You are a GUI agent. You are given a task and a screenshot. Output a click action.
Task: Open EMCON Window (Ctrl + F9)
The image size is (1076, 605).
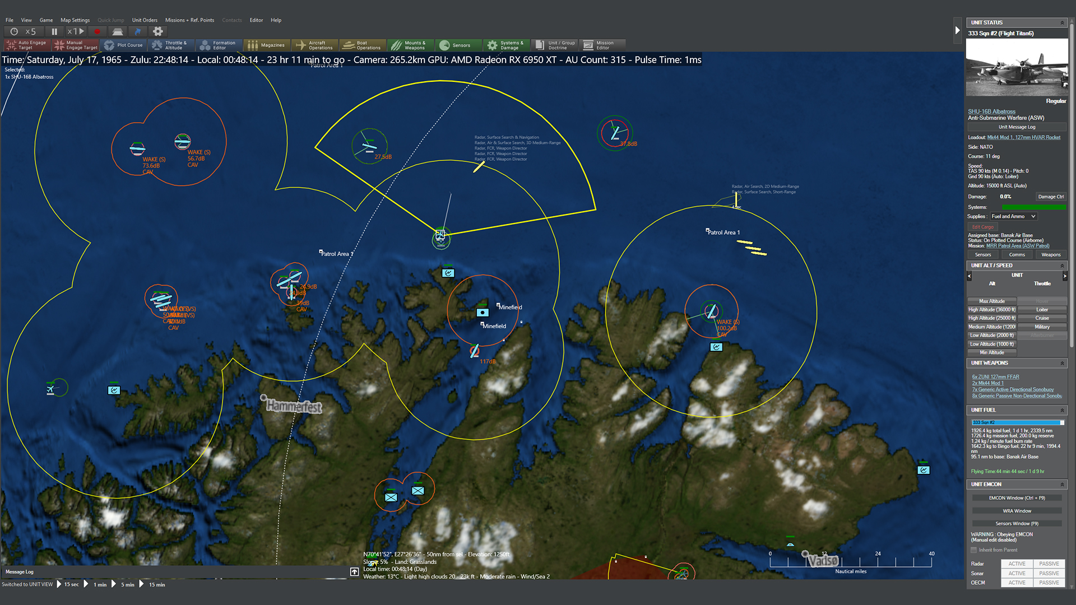1017,498
